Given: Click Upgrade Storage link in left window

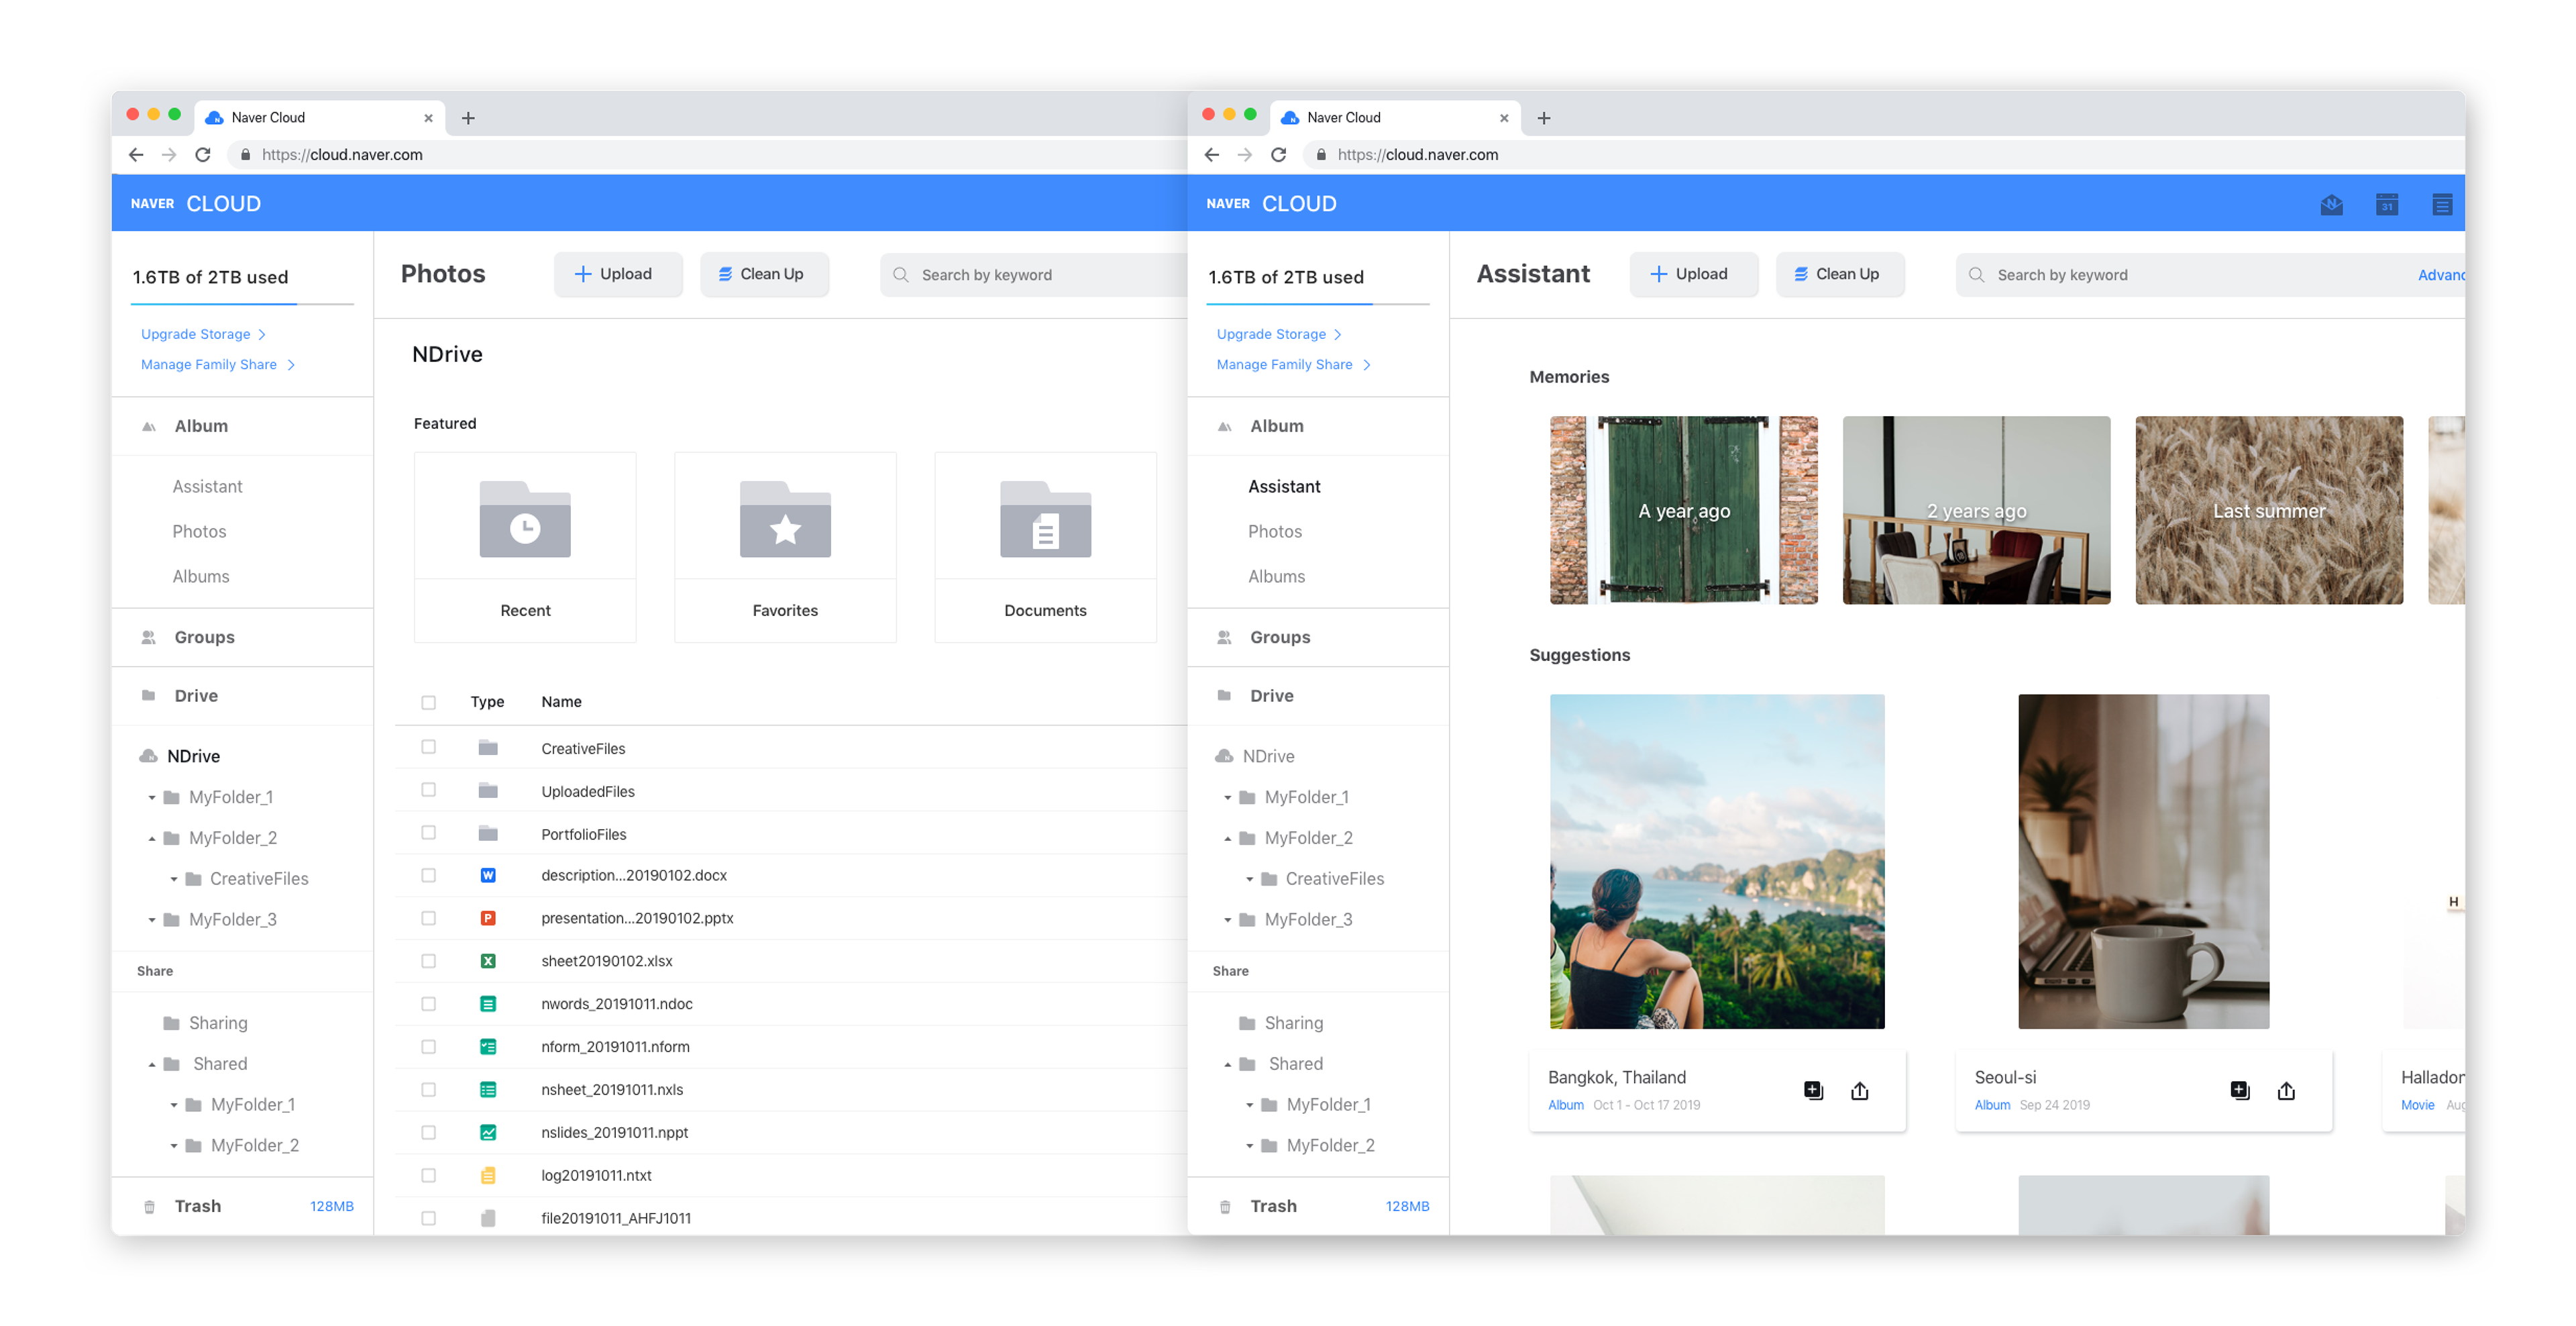Looking at the screenshot, I should click(x=203, y=334).
